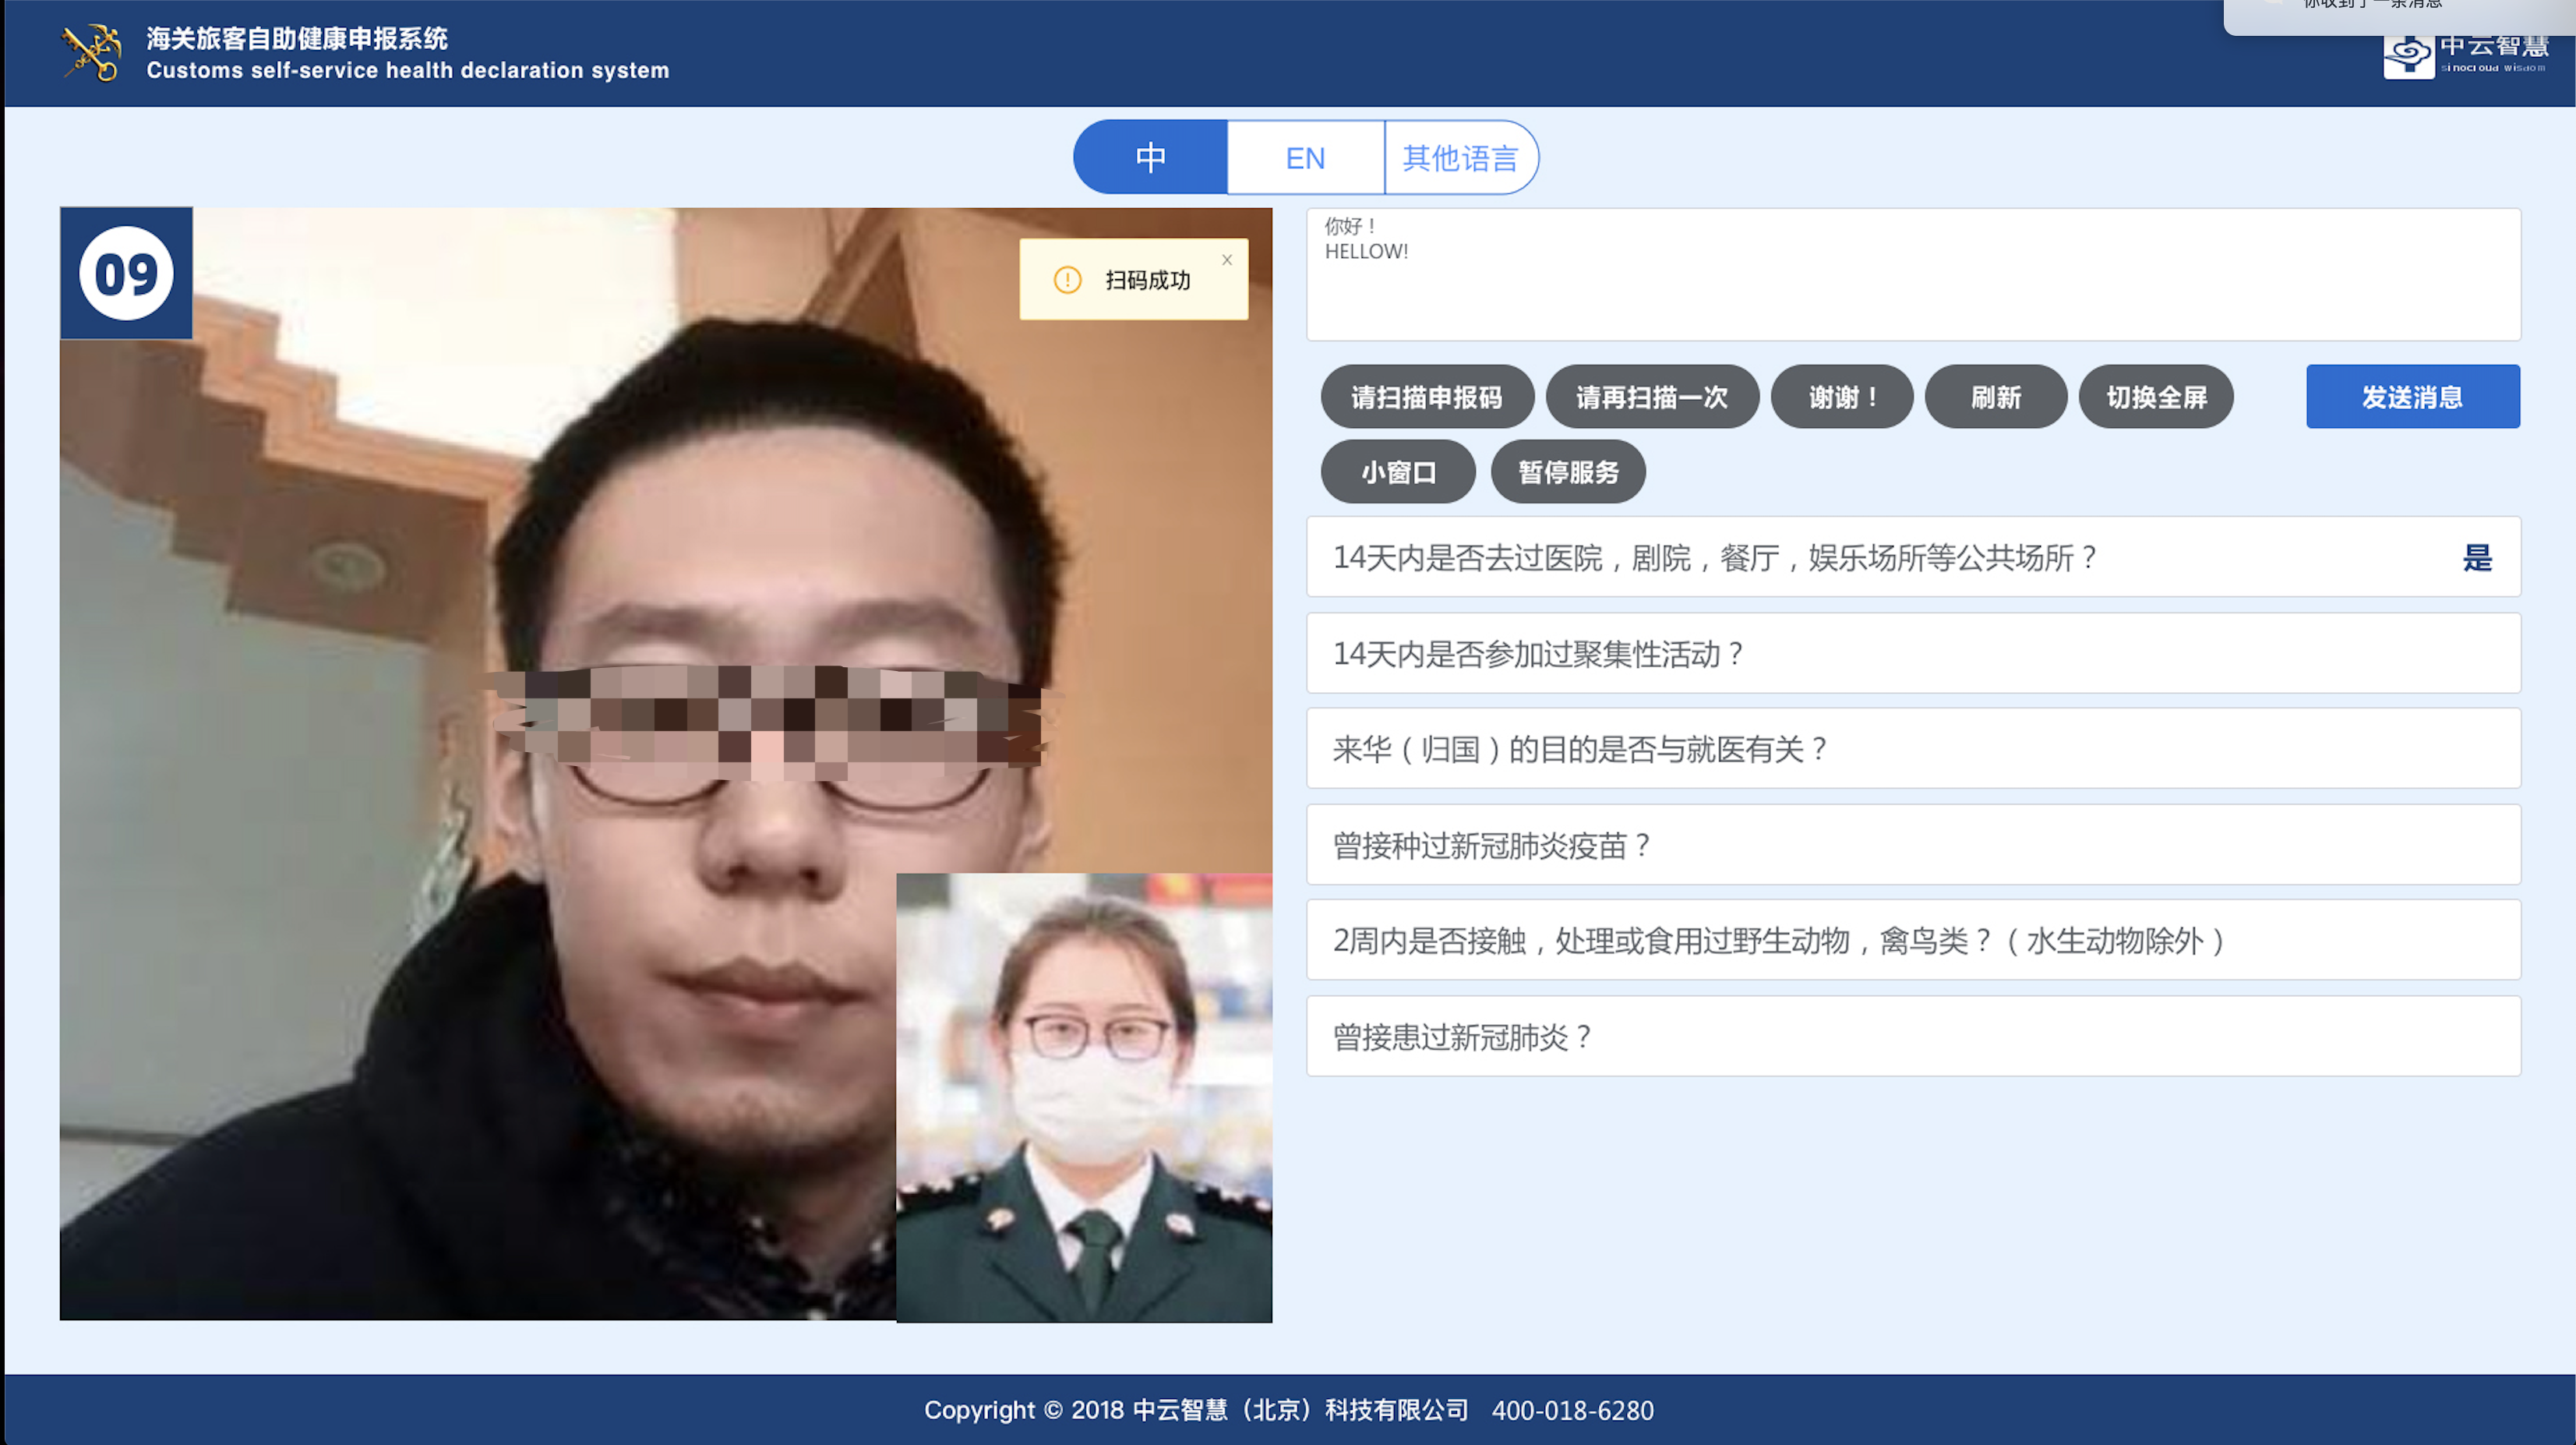Select the 曾接种过新冠肺炎疫苗 question row
The width and height of the screenshot is (2576, 1445).
pos(1912,845)
